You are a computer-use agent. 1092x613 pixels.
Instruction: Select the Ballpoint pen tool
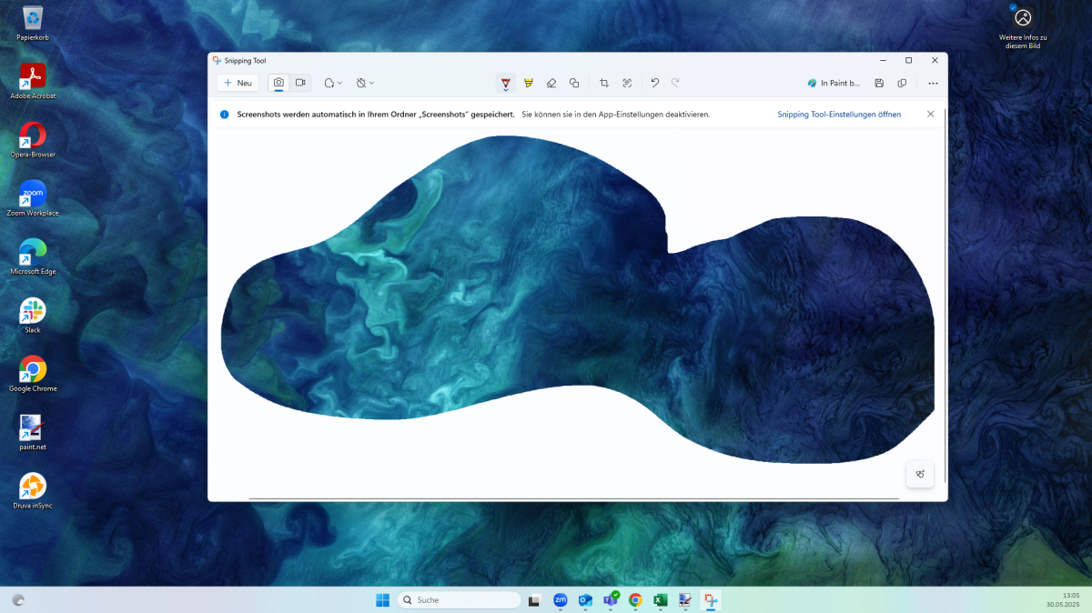coord(506,83)
